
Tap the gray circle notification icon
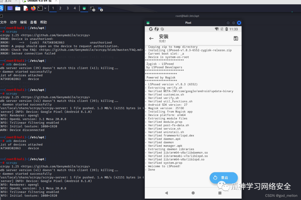point(162,29)
